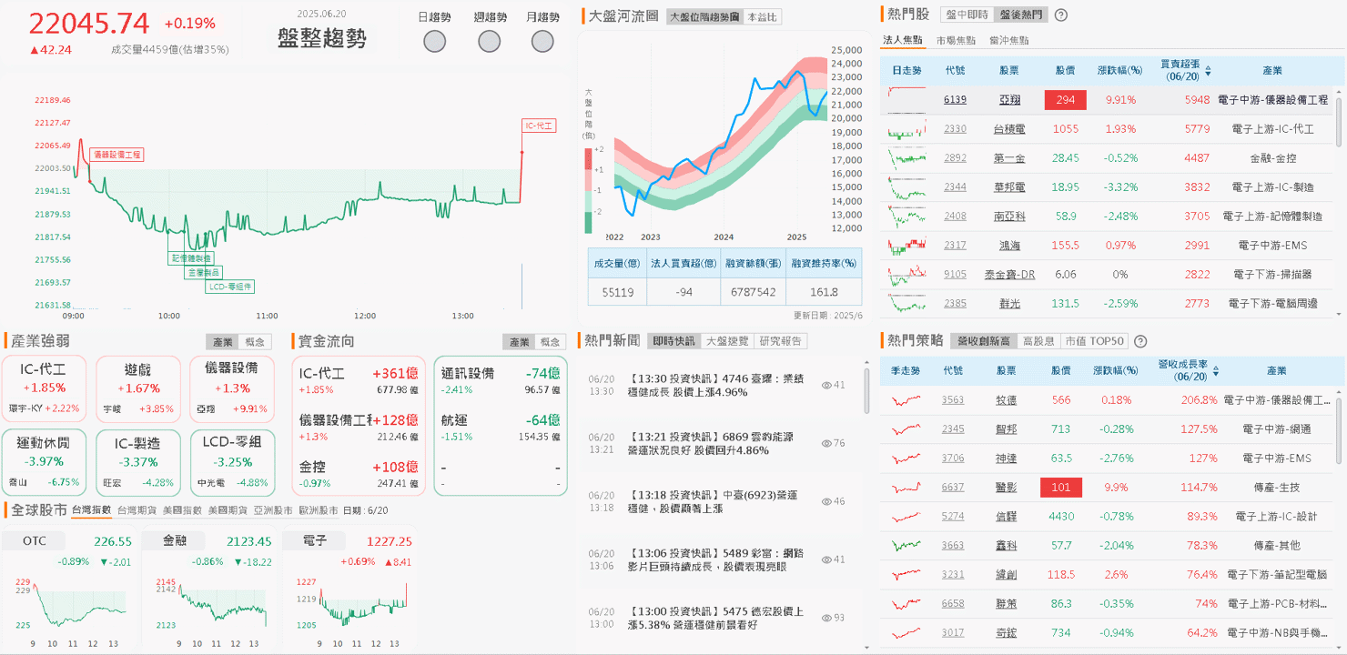
Task: Select 產業 tab in 資金流向 panel
Action: (x=519, y=342)
